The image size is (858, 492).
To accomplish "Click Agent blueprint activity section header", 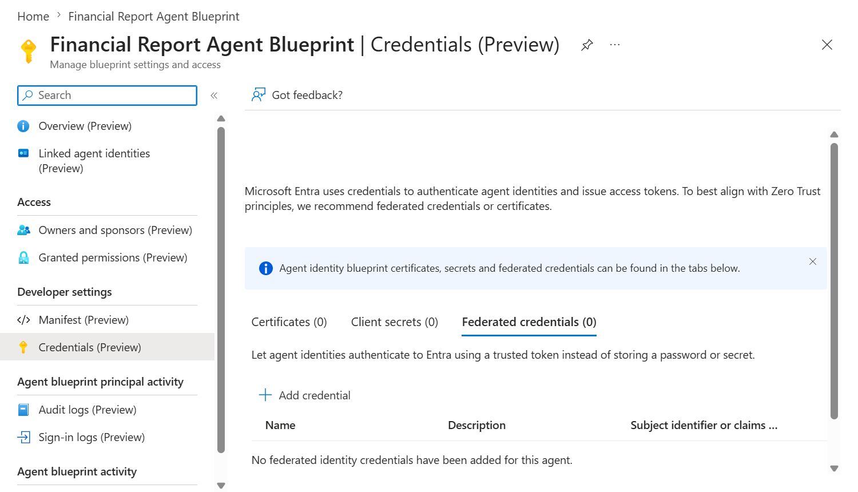I will (x=77, y=471).
